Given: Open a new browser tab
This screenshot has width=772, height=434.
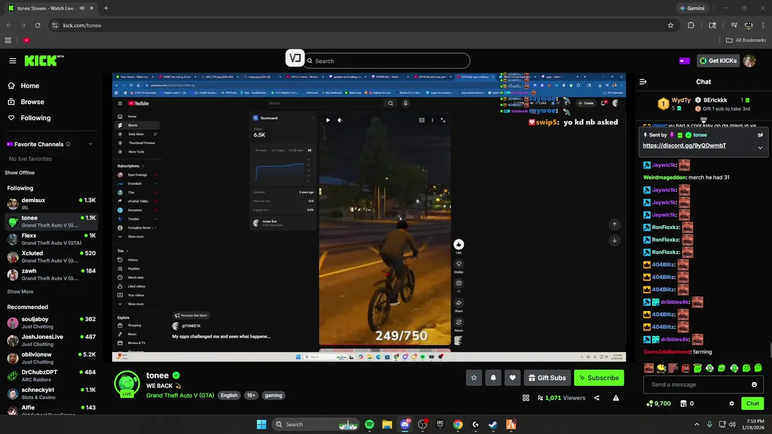Looking at the screenshot, I should [106, 8].
